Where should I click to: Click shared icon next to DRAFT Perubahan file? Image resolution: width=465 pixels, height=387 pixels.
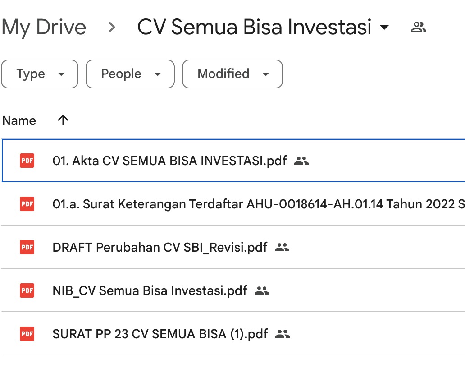click(282, 247)
